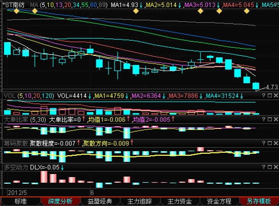Click the volume MA2=6364 value
The width and height of the screenshot is (279, 206).
(x=146, y=96)
